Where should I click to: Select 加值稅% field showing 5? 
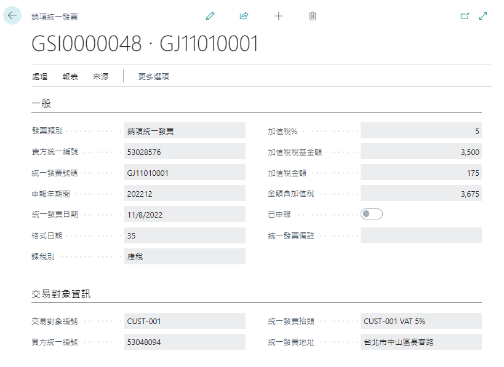(421, 131)
